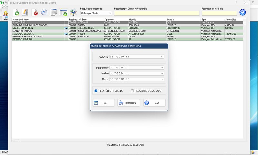Expand the Marca dropdown
This screenshot has height=155, width=258.
136,79
